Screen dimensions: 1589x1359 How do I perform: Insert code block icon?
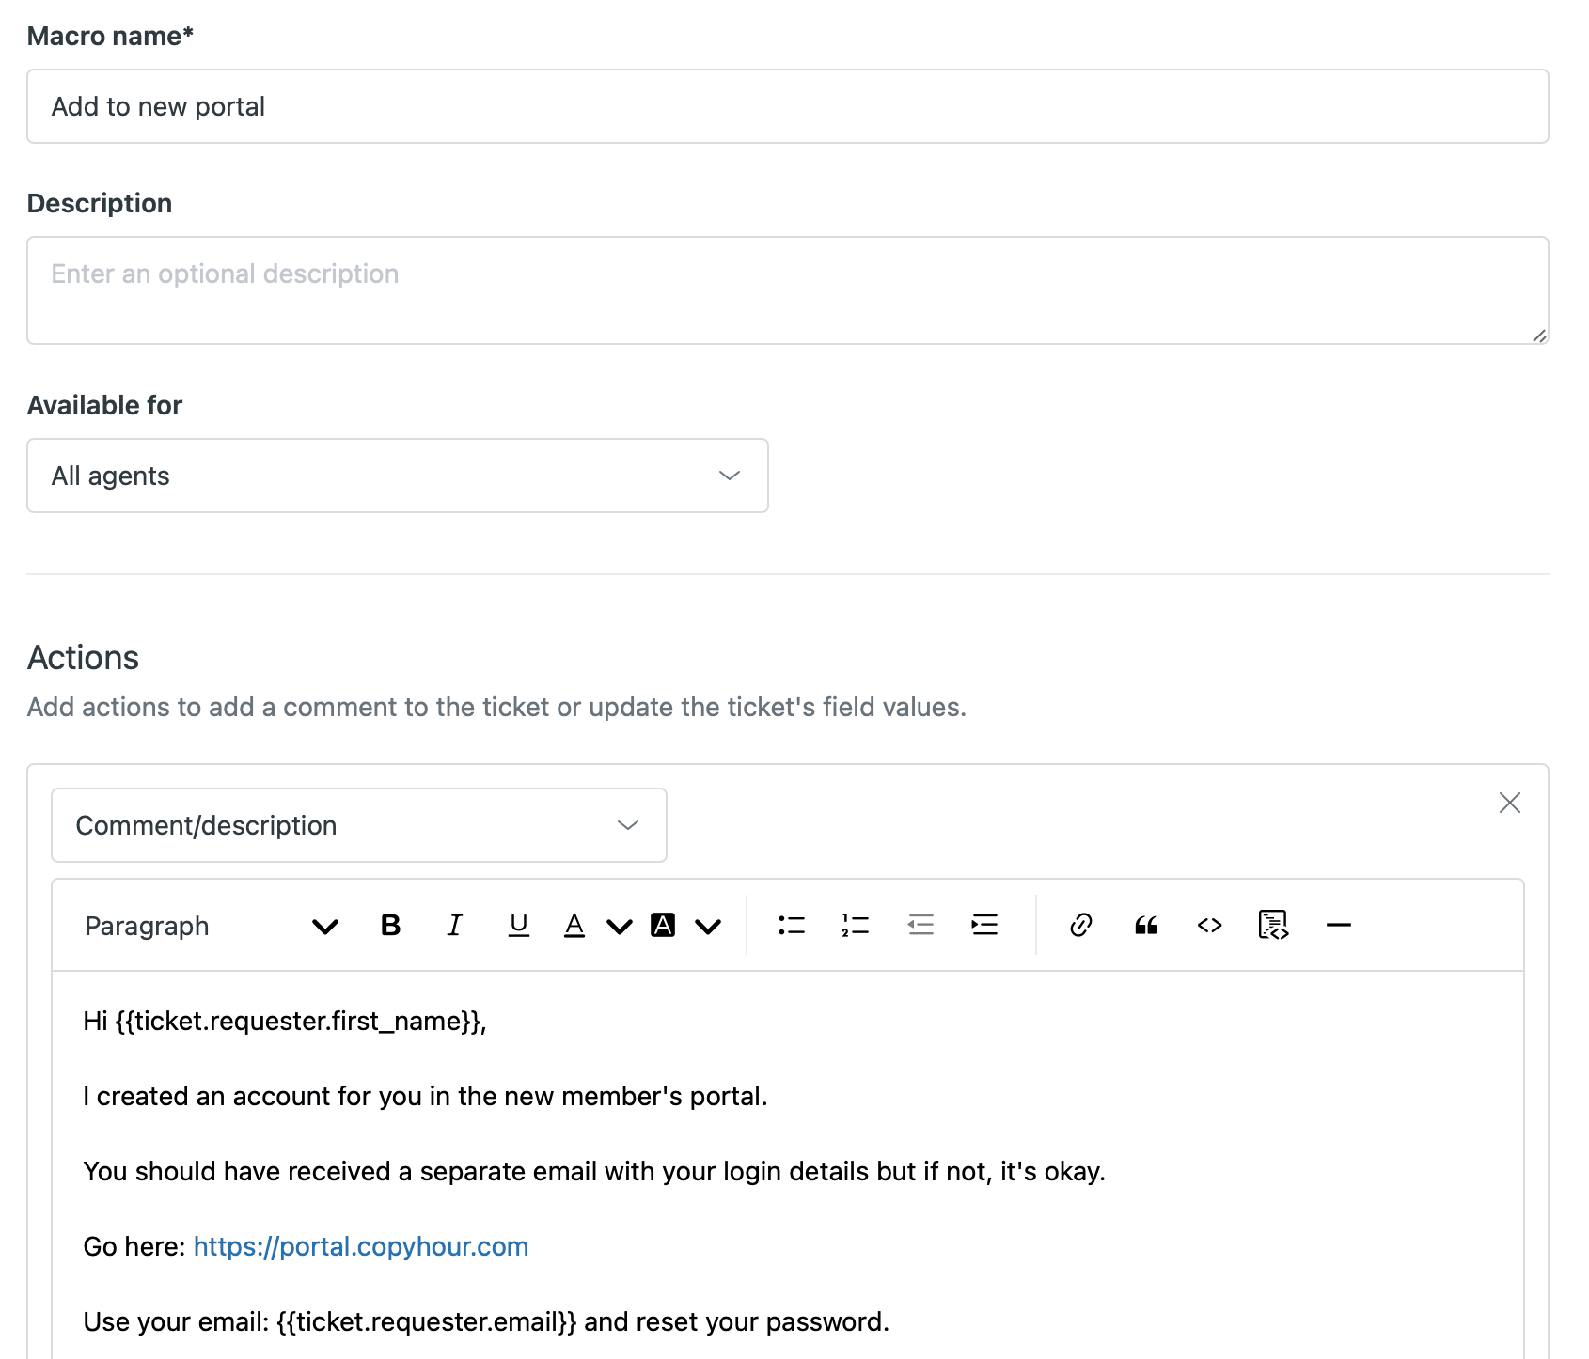(1273, 926)
